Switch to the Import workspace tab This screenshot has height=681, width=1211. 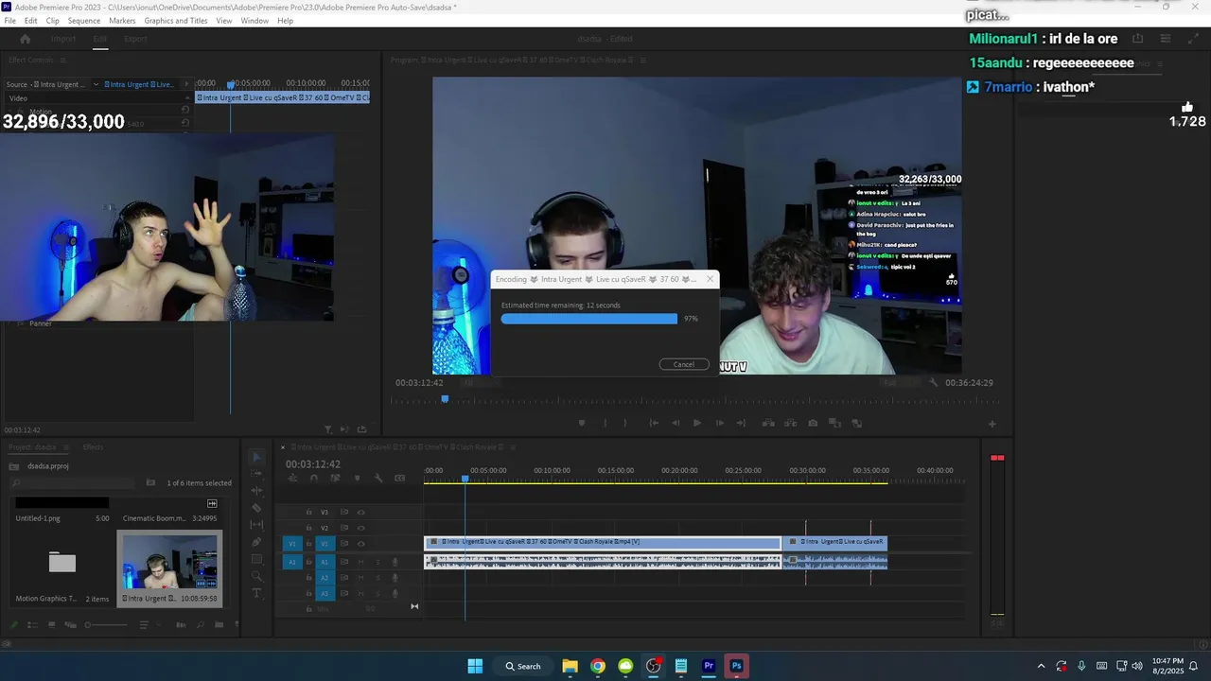tap(63, 39)
